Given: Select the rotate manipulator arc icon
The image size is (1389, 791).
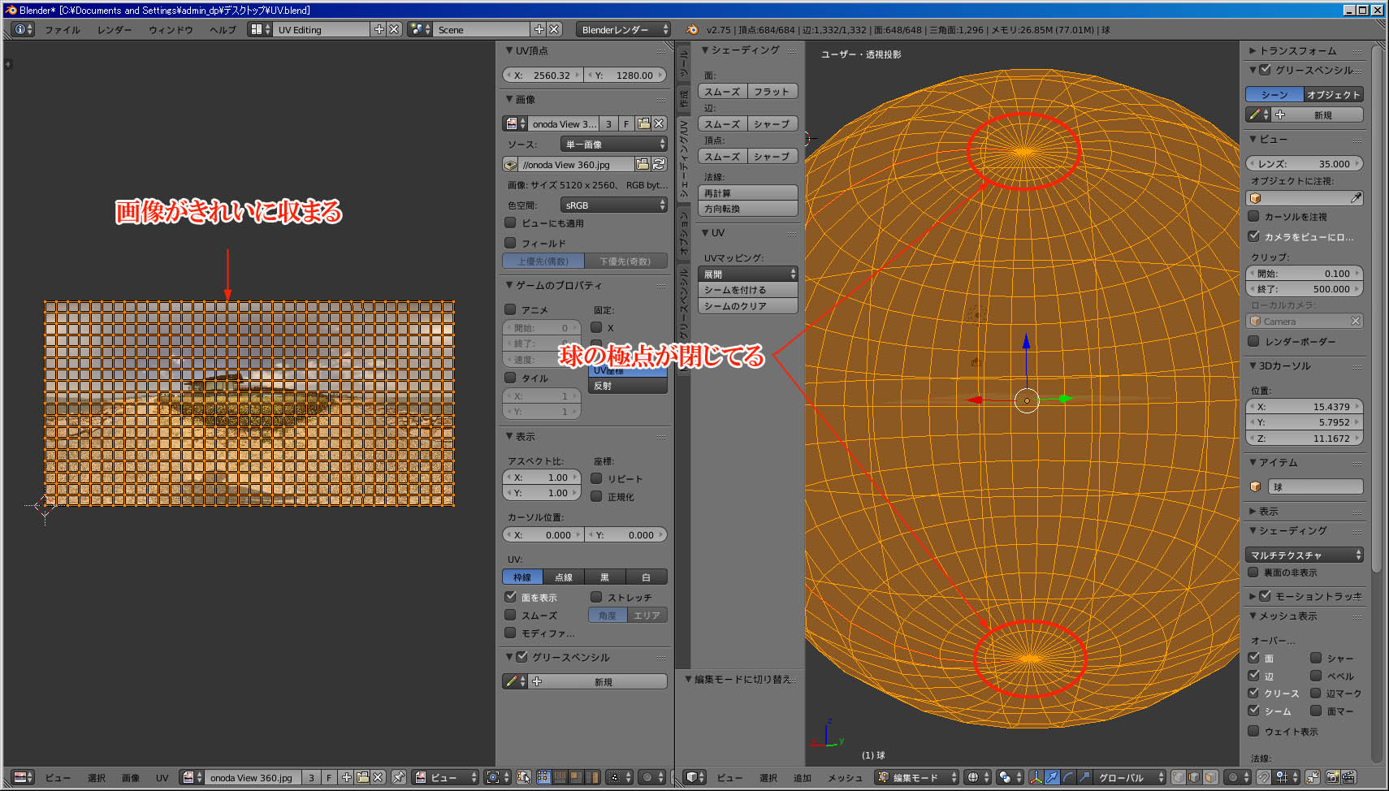Looking at the screenshot, I should click(x=1067, y=777).
